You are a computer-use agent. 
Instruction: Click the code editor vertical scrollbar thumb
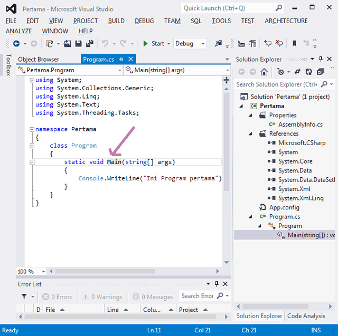point(227,142)
